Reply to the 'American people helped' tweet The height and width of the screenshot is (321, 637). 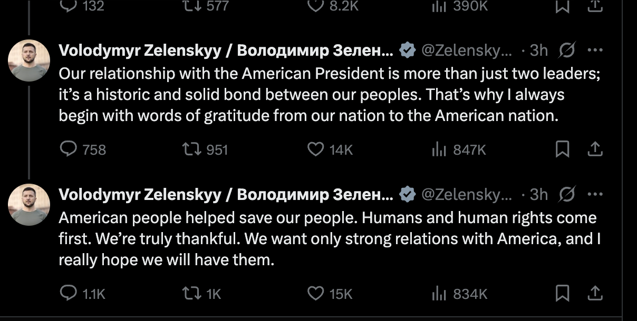point(69,293)
